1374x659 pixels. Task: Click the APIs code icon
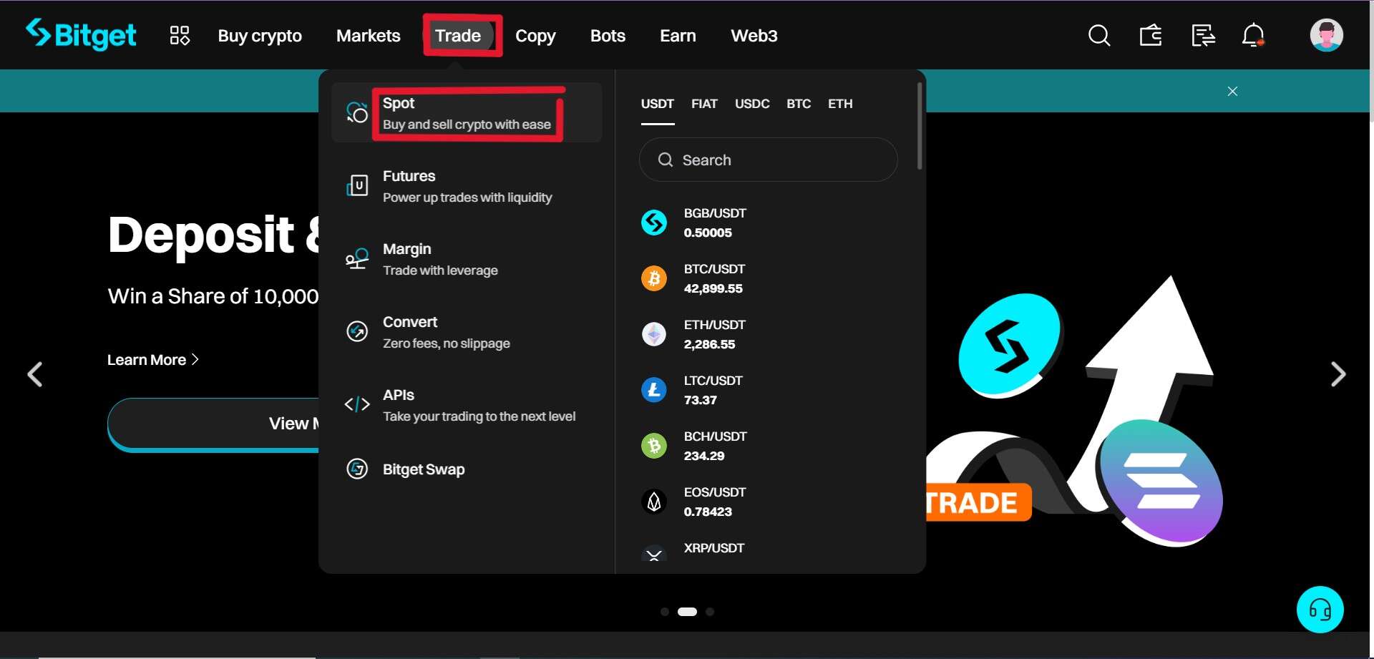(x=357, y=404)
